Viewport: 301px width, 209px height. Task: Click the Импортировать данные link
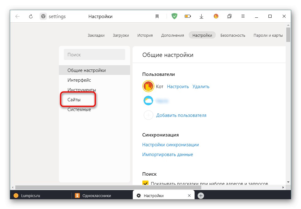[168, 154]
